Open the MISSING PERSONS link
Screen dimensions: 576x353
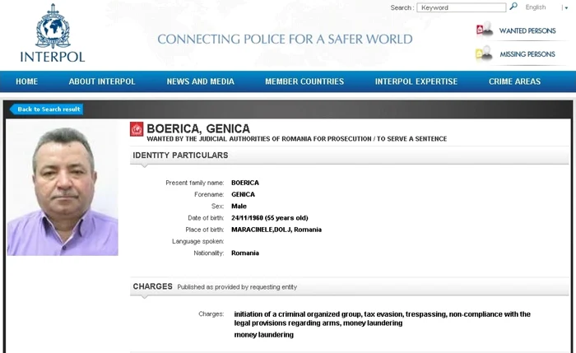(527, 54)
